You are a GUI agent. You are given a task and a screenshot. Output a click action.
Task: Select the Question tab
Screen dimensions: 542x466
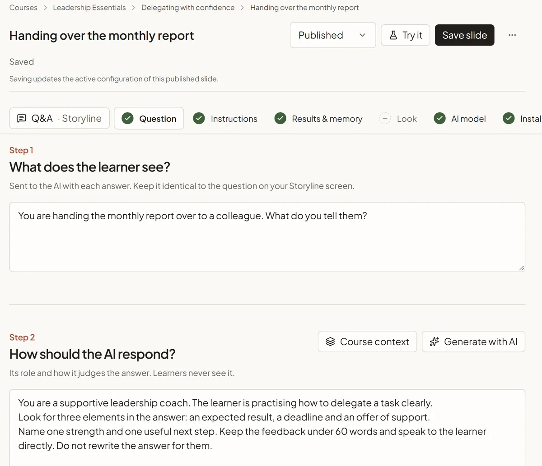(149, 118)
